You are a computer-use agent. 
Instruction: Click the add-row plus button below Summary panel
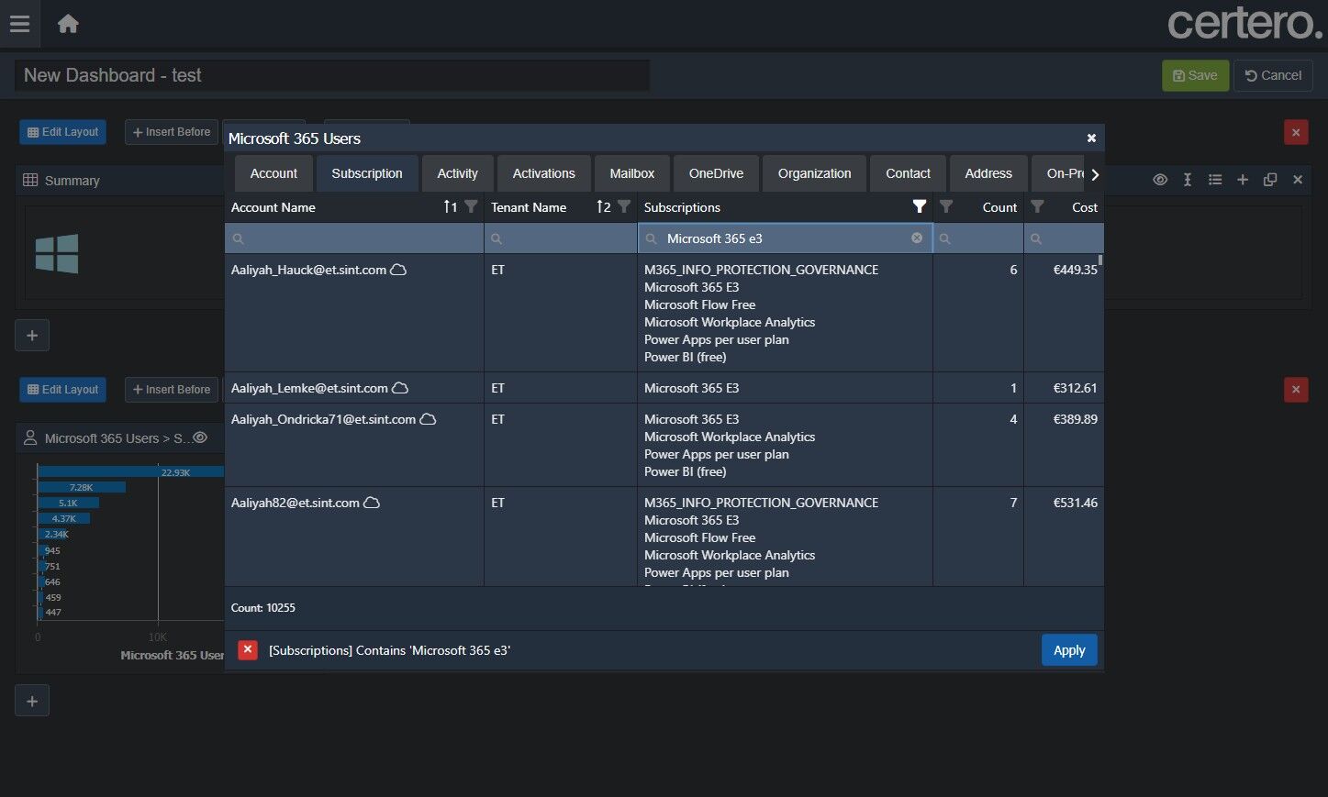point(32,336)
